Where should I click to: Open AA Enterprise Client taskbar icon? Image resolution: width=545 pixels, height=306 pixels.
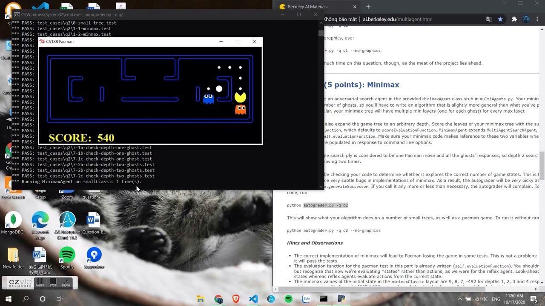pos(271,299)
